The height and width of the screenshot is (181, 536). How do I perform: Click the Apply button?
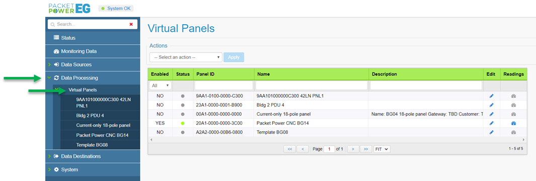(234, 57)
